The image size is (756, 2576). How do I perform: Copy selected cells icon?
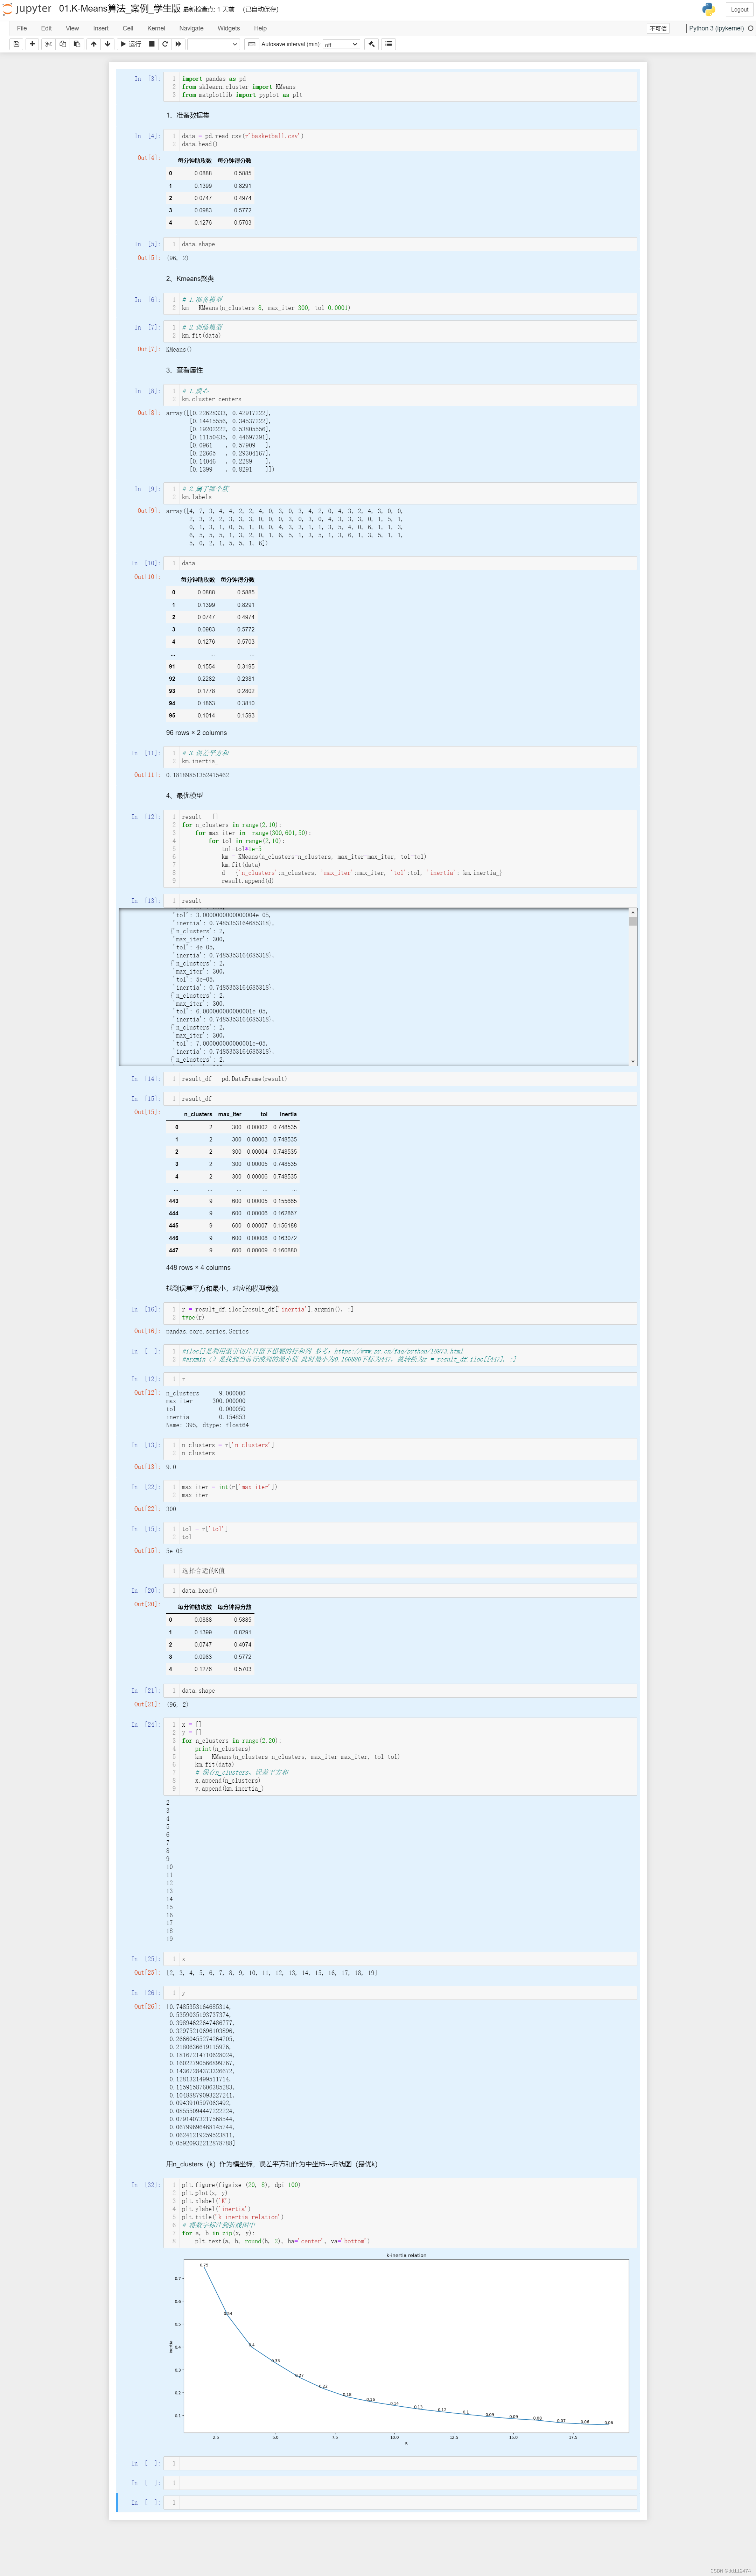tap(62, 44)
